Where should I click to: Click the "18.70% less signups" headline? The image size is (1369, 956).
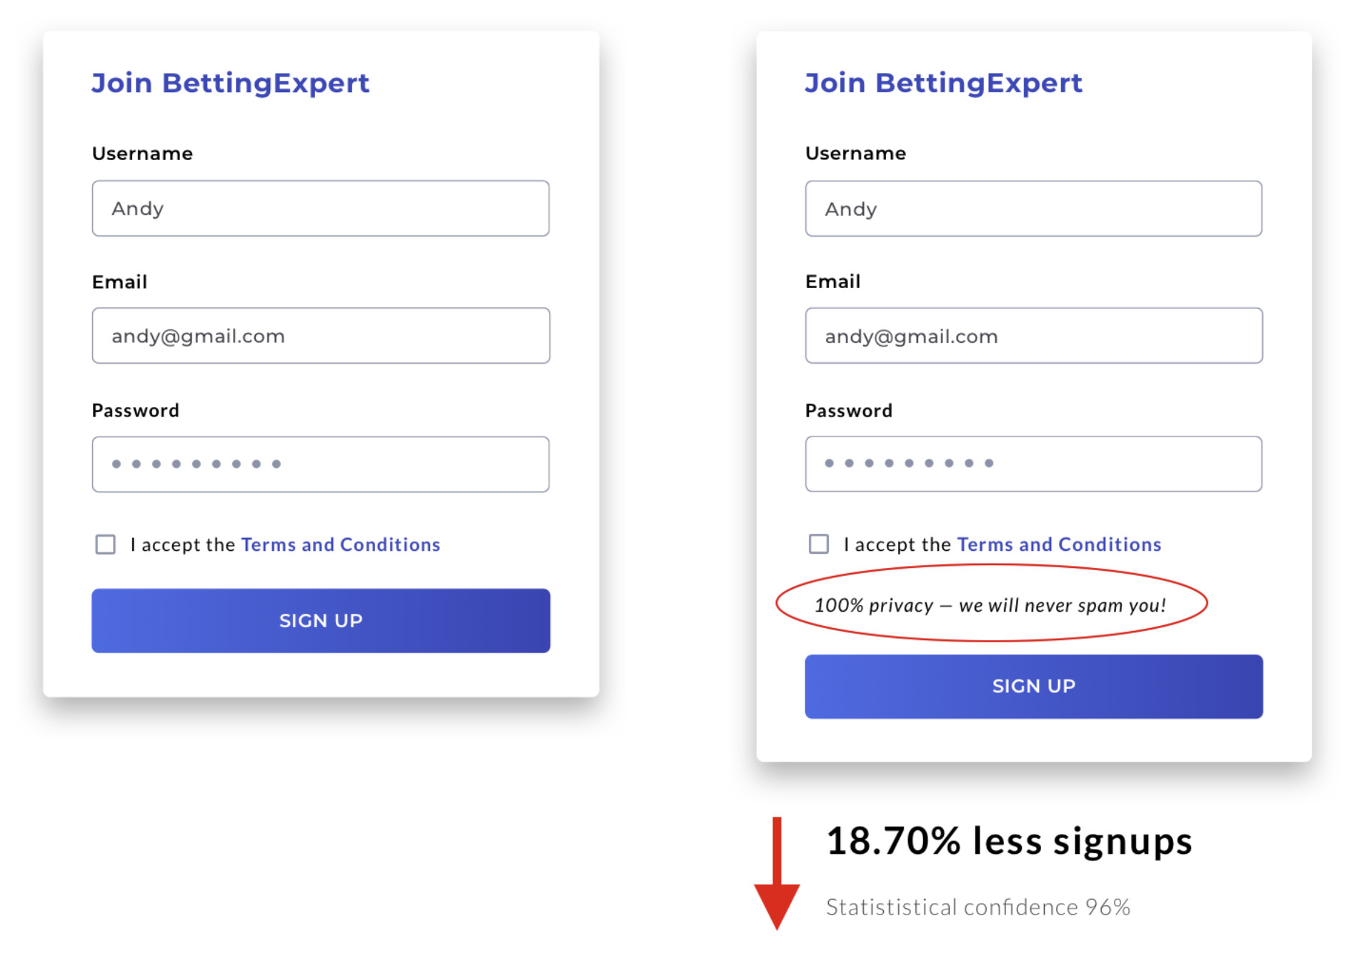(1008, 841)
